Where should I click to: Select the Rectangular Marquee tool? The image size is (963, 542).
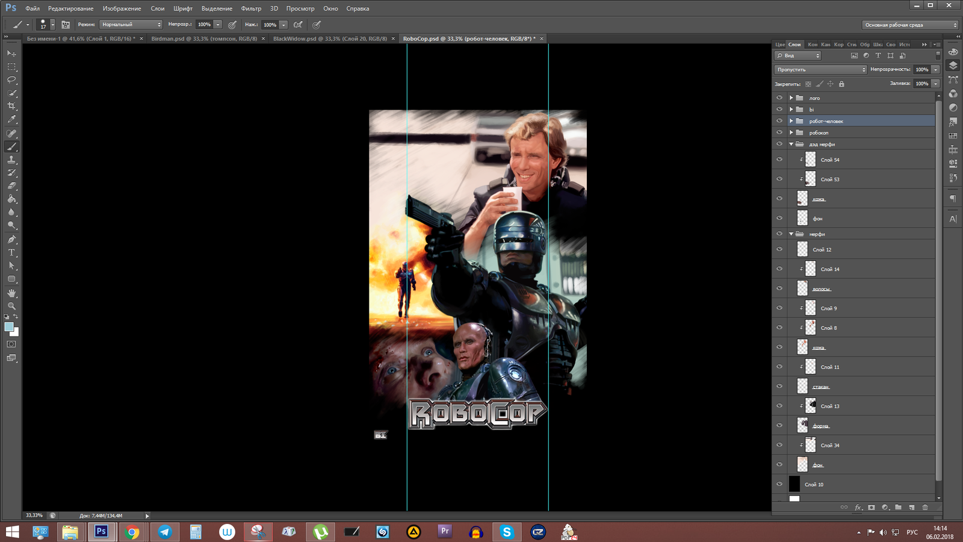point(11,67)
